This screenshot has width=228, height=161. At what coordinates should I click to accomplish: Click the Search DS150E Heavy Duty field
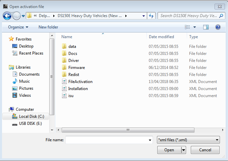(x=188, y=16)
